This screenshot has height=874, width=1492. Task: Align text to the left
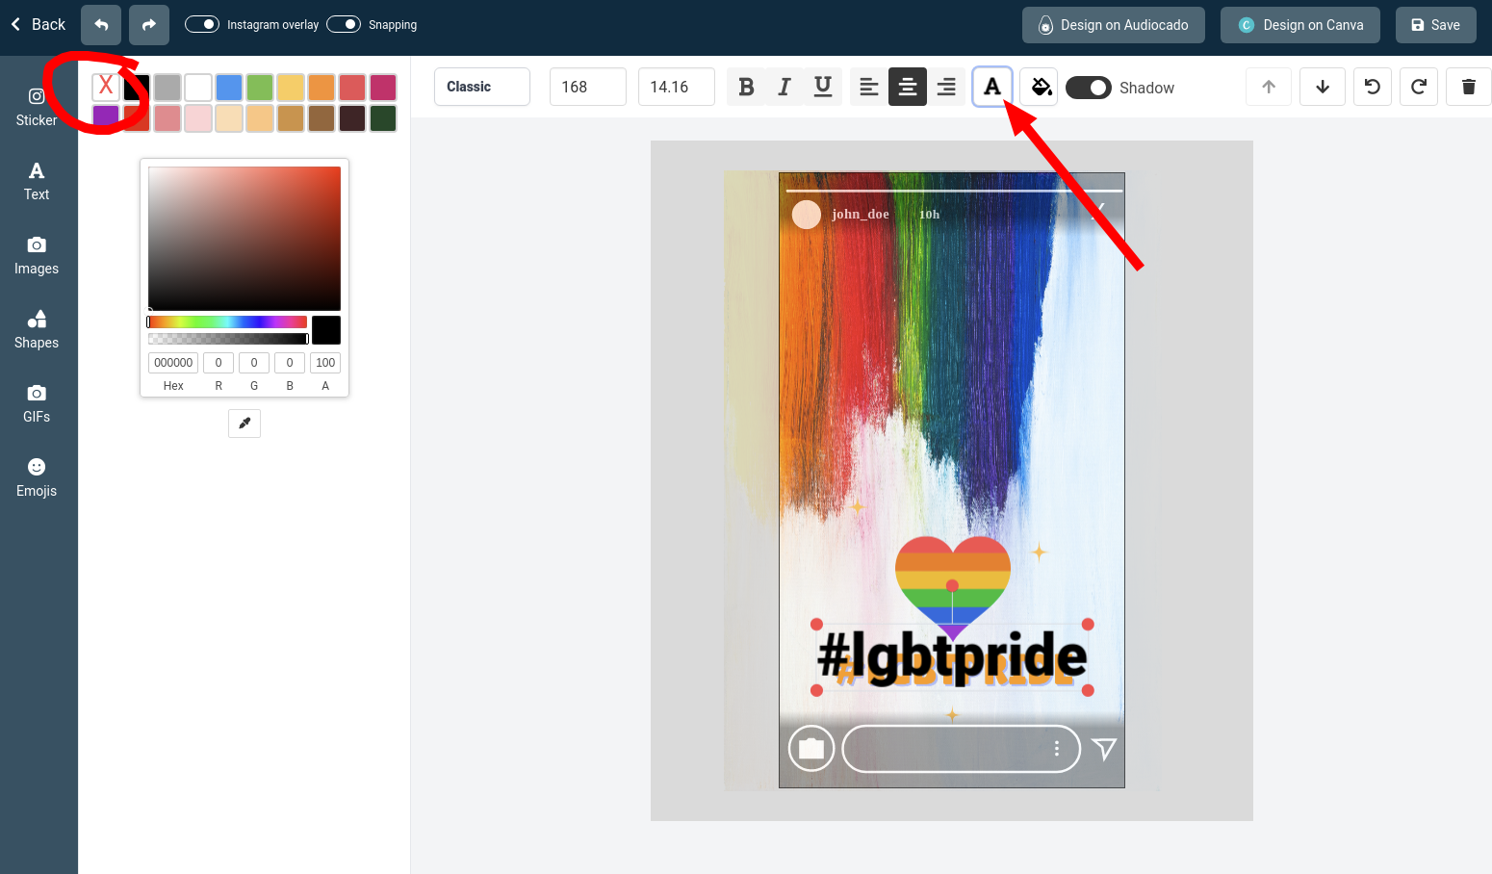click(x=869, y=87)
